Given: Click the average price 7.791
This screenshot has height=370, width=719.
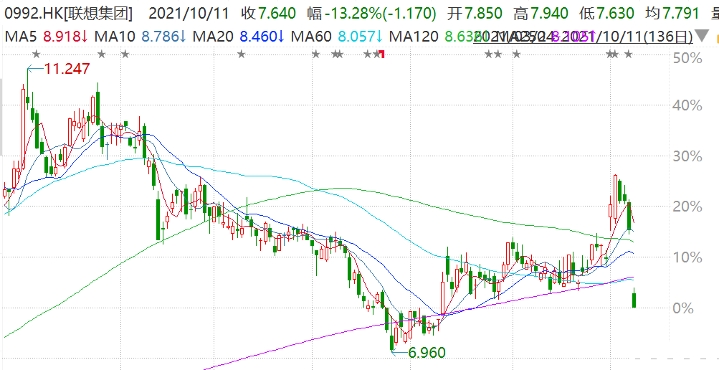Looking at the screenshot, I should point(681,14).
